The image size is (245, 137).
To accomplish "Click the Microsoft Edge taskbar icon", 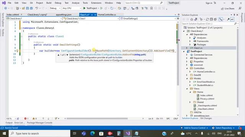I will (x=93, y=134).
